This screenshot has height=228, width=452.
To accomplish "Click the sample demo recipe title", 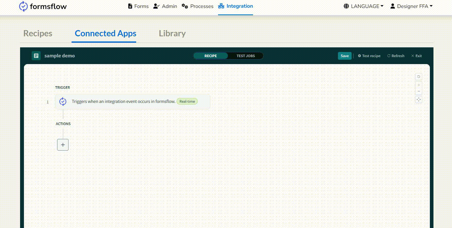I will [x=59, y=56].
